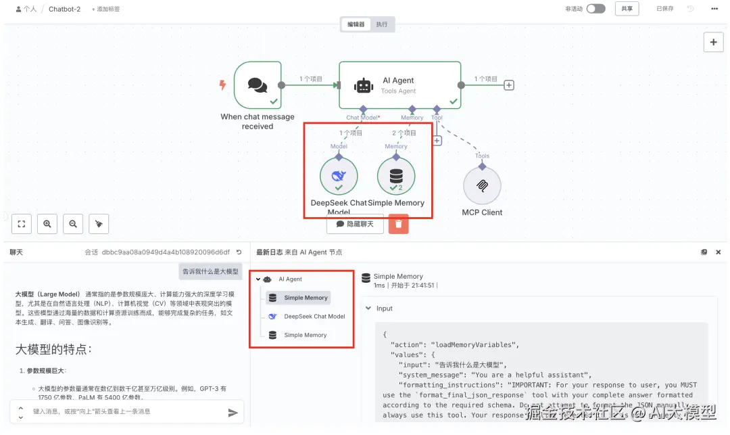Pop out the logs panel
Image resolution: width=730 pixels, height=435 pixels.
pos(704,252)
